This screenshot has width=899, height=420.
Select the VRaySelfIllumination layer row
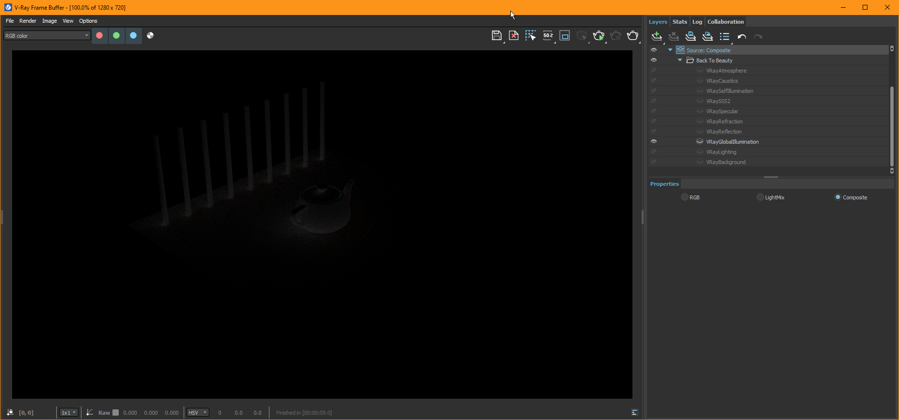pos(769,90)
